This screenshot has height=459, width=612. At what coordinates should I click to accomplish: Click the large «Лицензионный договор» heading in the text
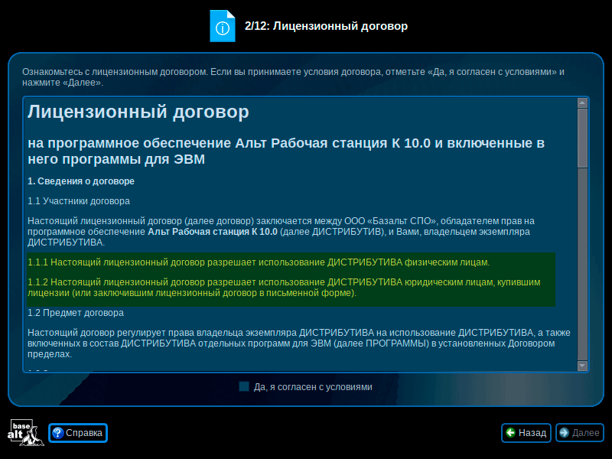(x=138, y=112)
